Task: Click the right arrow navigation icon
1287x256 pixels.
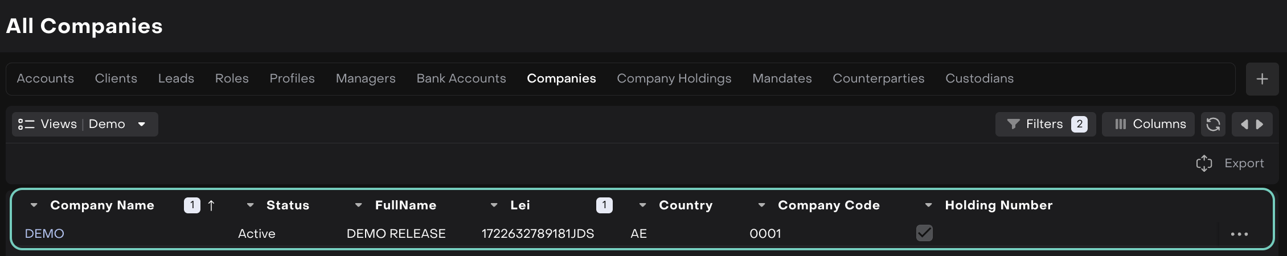Action: pyautogui.click(x=1260, y=124)
